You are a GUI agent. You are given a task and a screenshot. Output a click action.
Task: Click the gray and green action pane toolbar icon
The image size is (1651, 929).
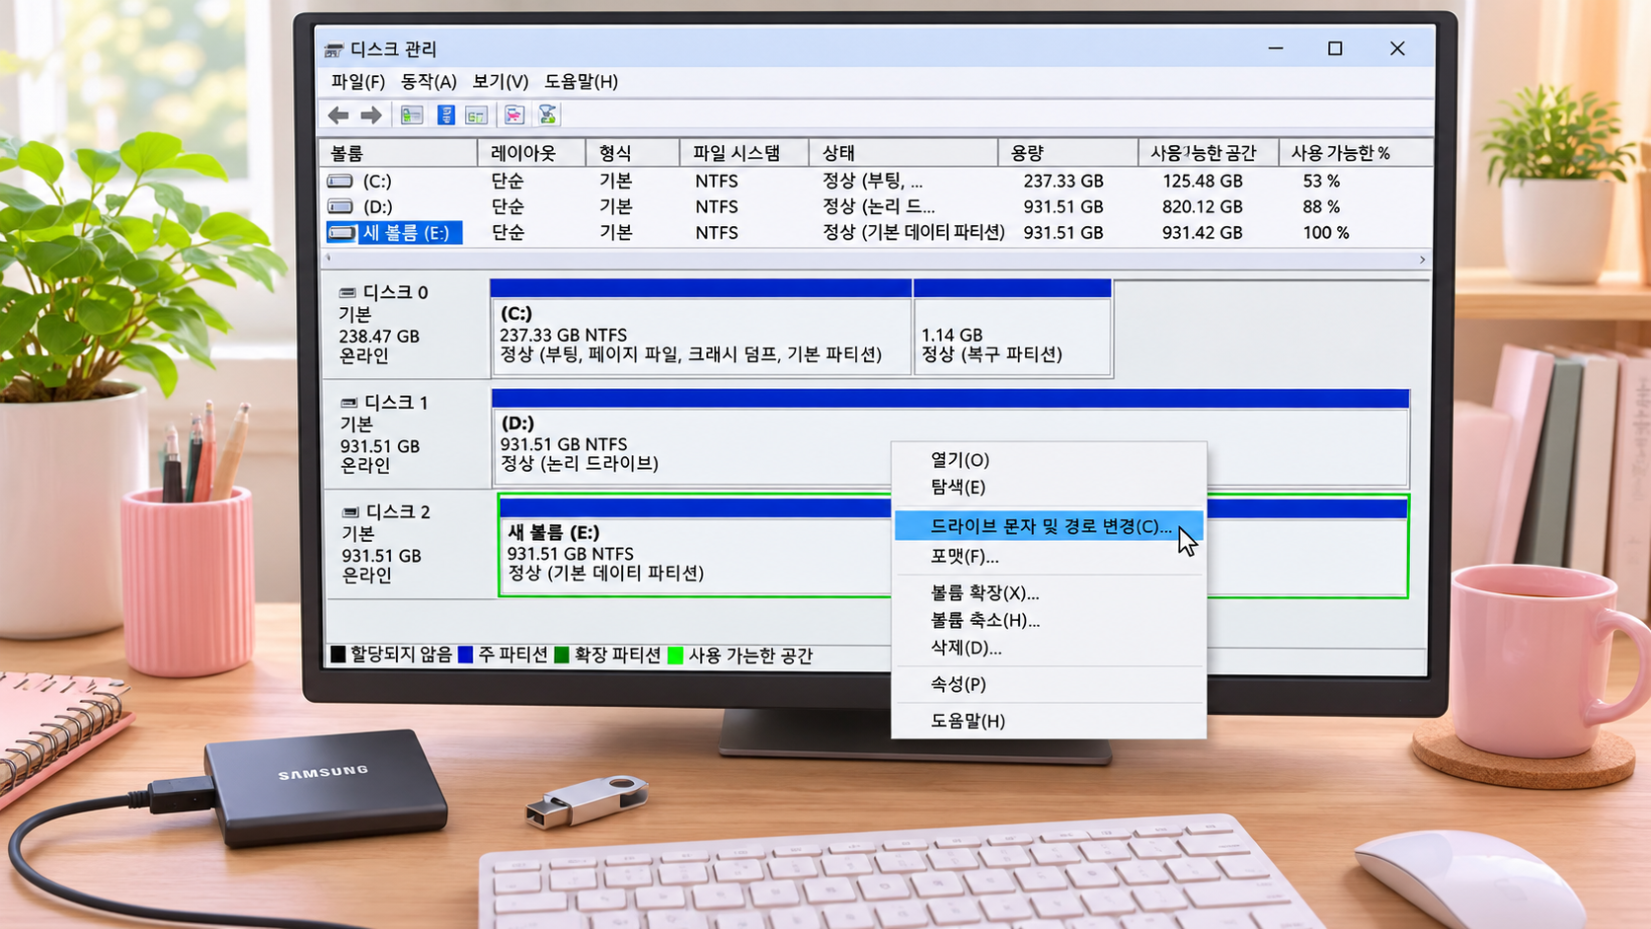coord(477,116)
